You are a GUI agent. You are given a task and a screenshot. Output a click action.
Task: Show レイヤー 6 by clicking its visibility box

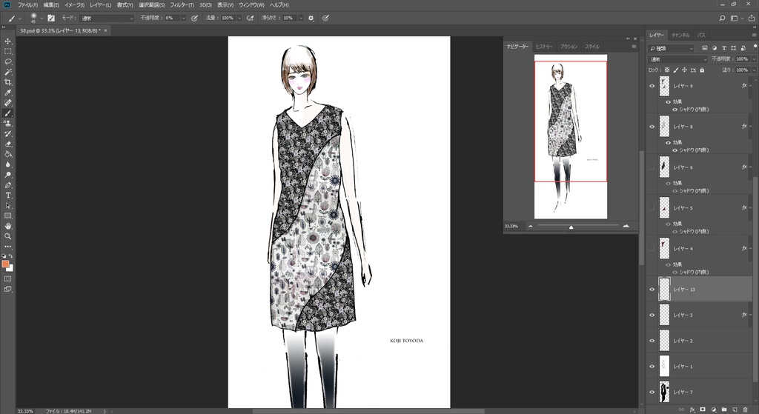click(652, 167)
